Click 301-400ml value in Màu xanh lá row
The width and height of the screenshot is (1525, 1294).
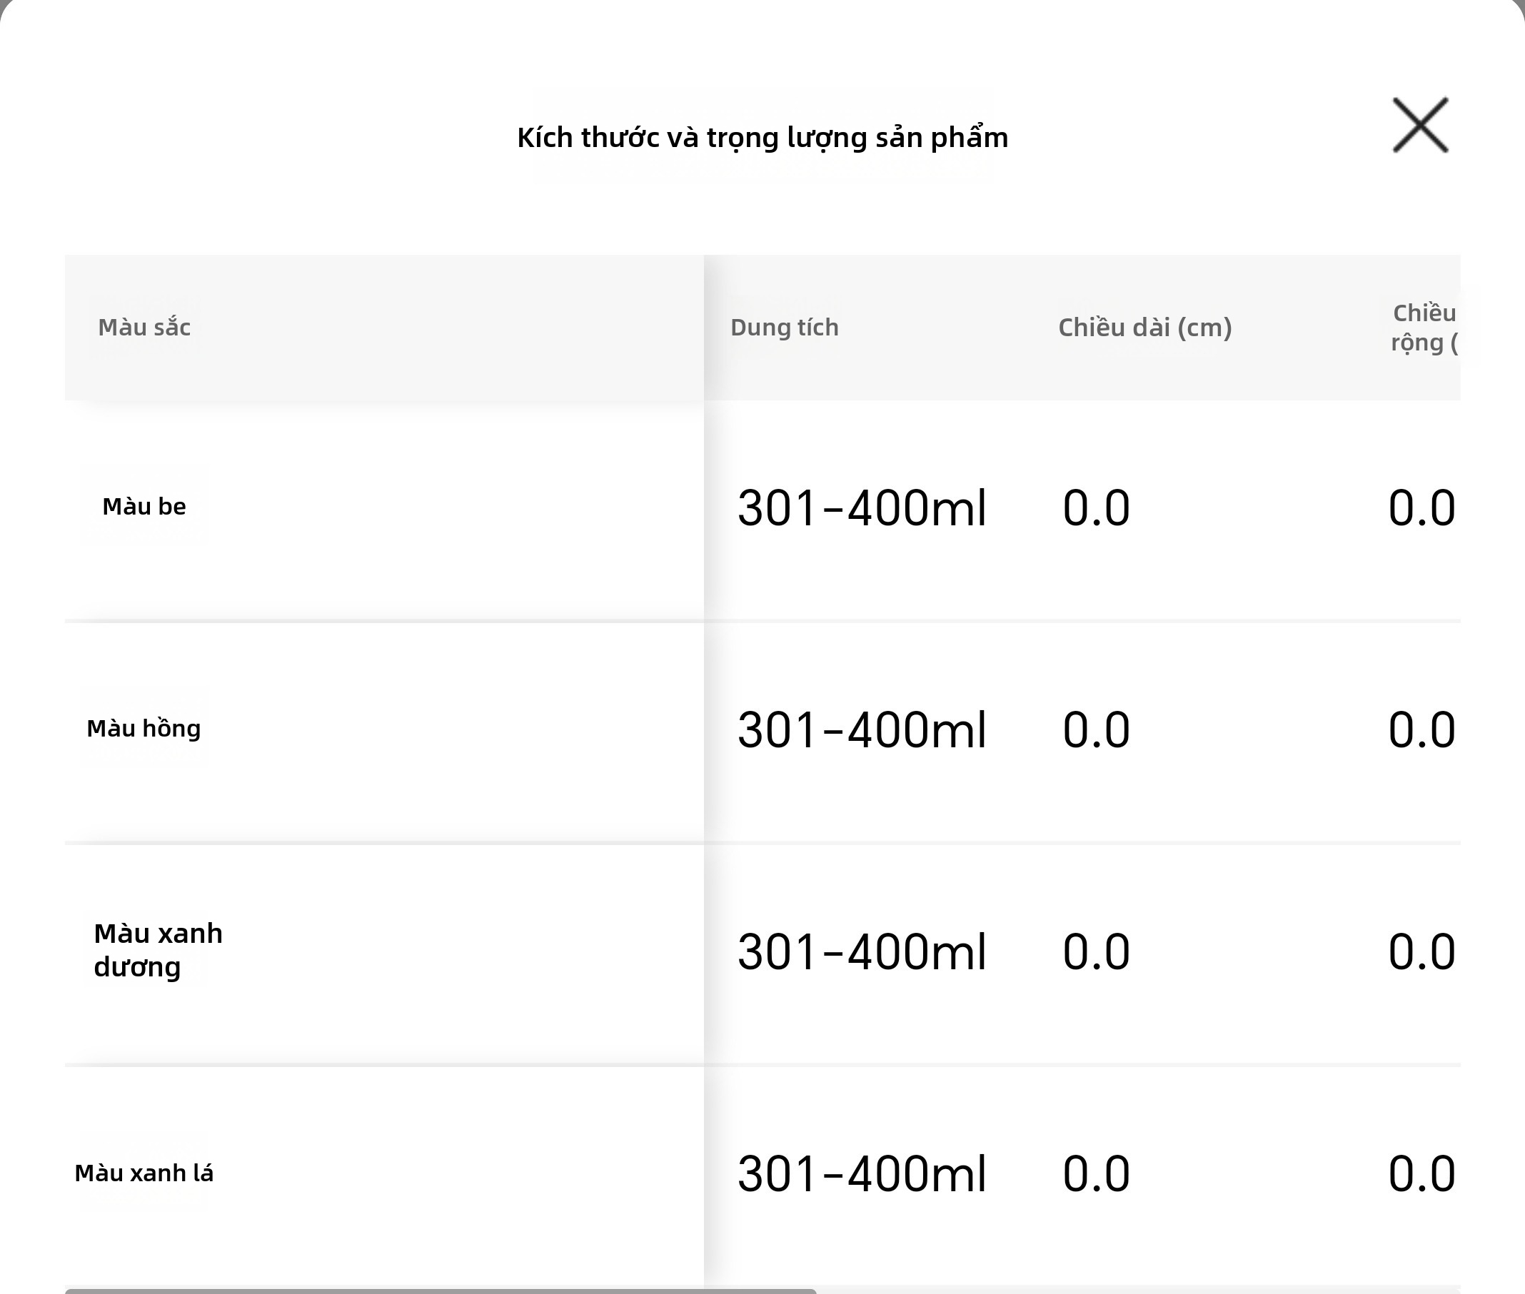tap(862, 1173)
